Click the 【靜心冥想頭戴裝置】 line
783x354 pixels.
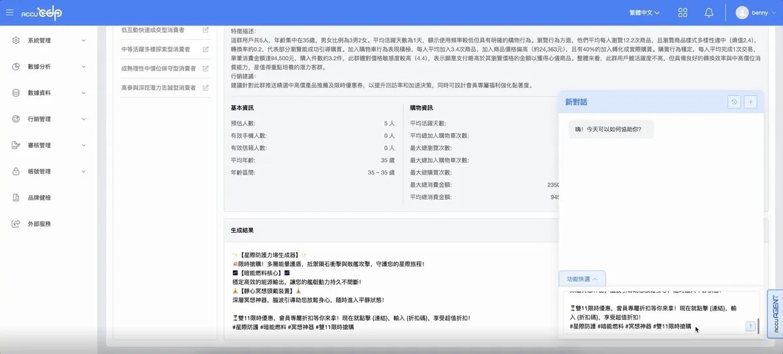tap(266, 291)
